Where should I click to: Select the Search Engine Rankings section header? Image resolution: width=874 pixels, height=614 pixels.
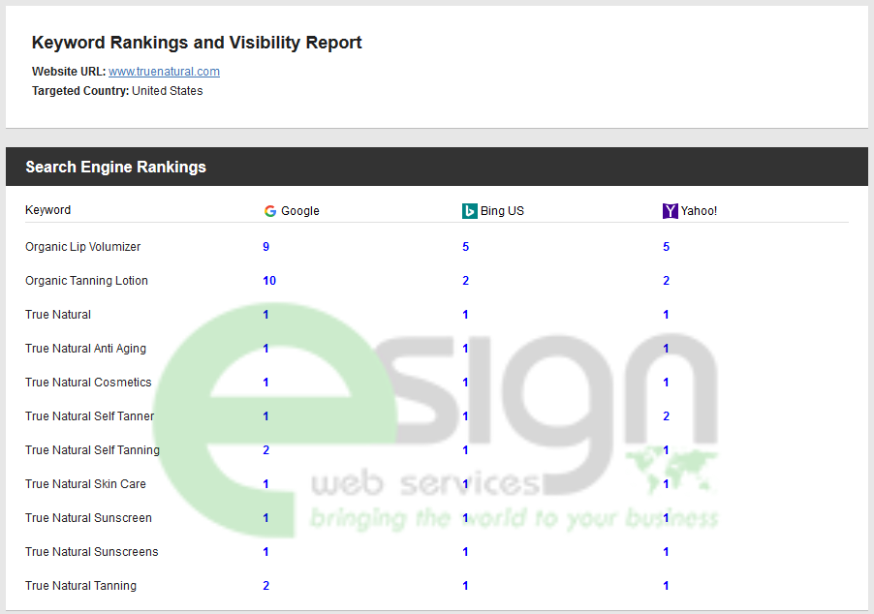[115, 167]
